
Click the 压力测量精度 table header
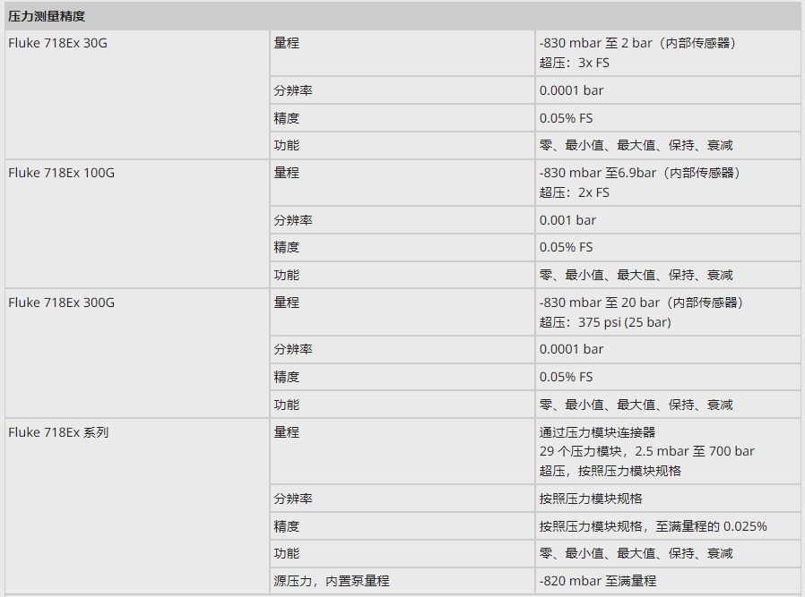pos(402,16)
